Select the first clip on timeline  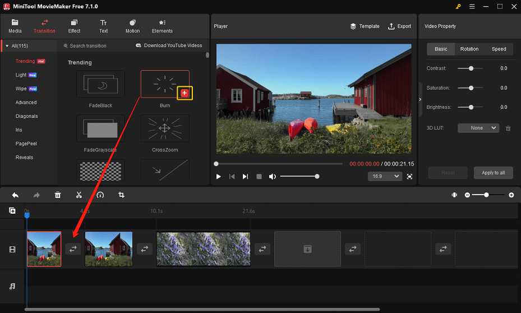click(x=44, y=249)
